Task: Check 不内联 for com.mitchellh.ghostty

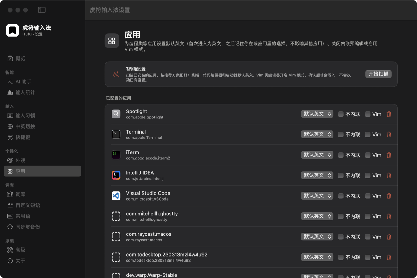Action: tap(341, 216)
